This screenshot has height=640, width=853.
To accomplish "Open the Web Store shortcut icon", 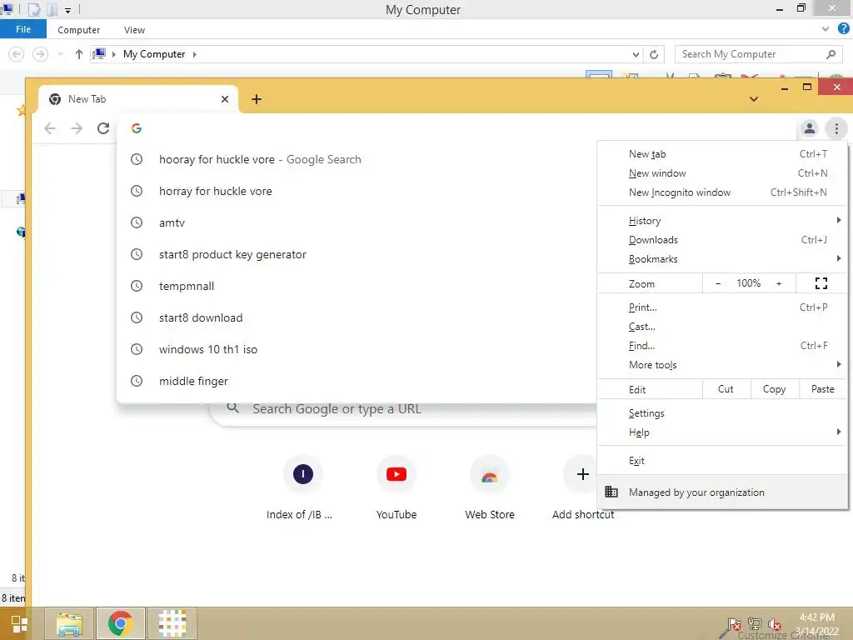I will click(490, 474).
